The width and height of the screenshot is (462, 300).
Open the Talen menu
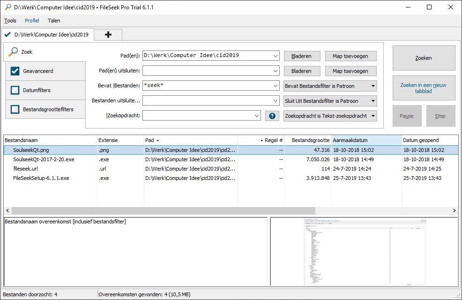pyautogui.click(x=54, y=21)
